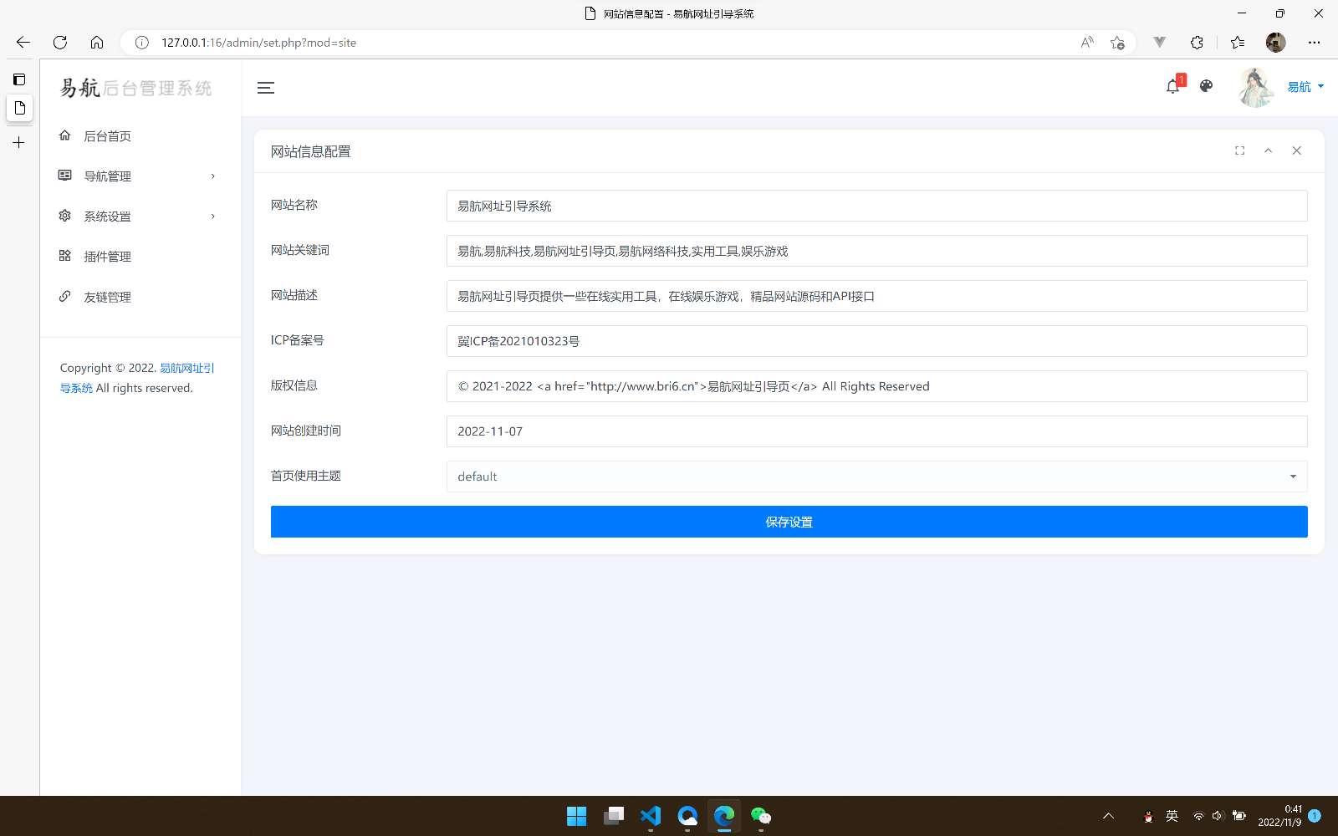Image resolution: width=1338 pixels, height=836 pixels.
Task: Click the 导航管理 chevron arrow
Action: (213, 176)
